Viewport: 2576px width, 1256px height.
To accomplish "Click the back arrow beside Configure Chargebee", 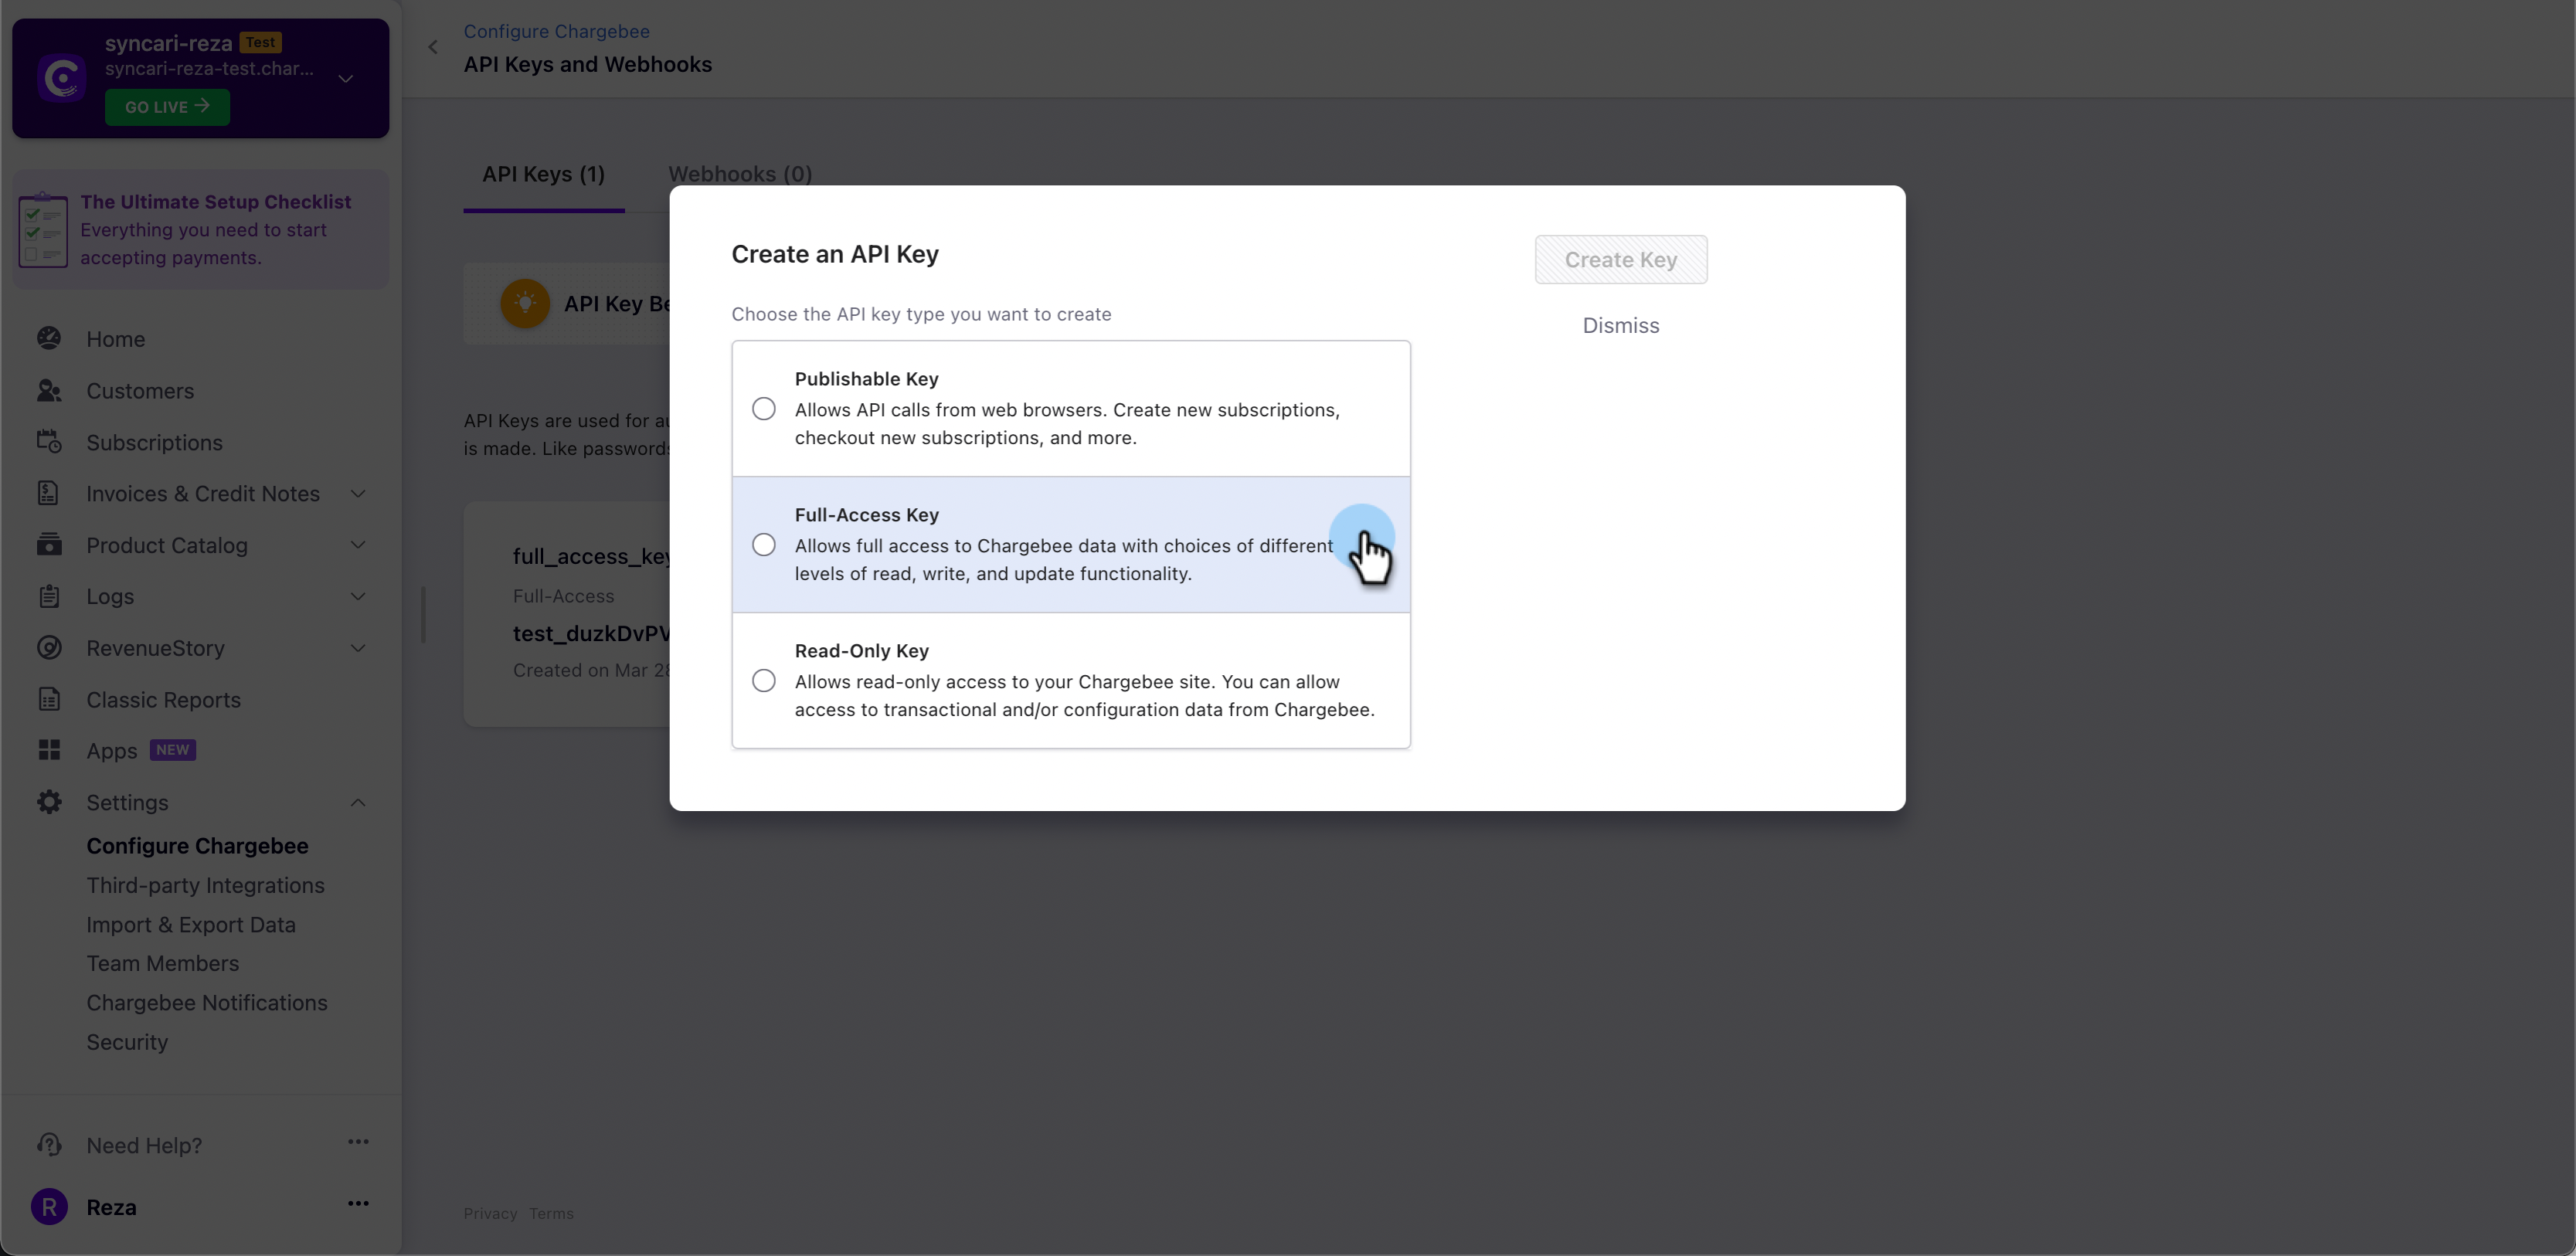I will coord(433,47).
